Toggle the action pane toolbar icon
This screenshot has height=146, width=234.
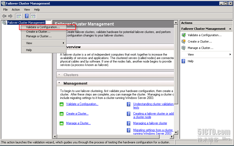coord(33,16)
